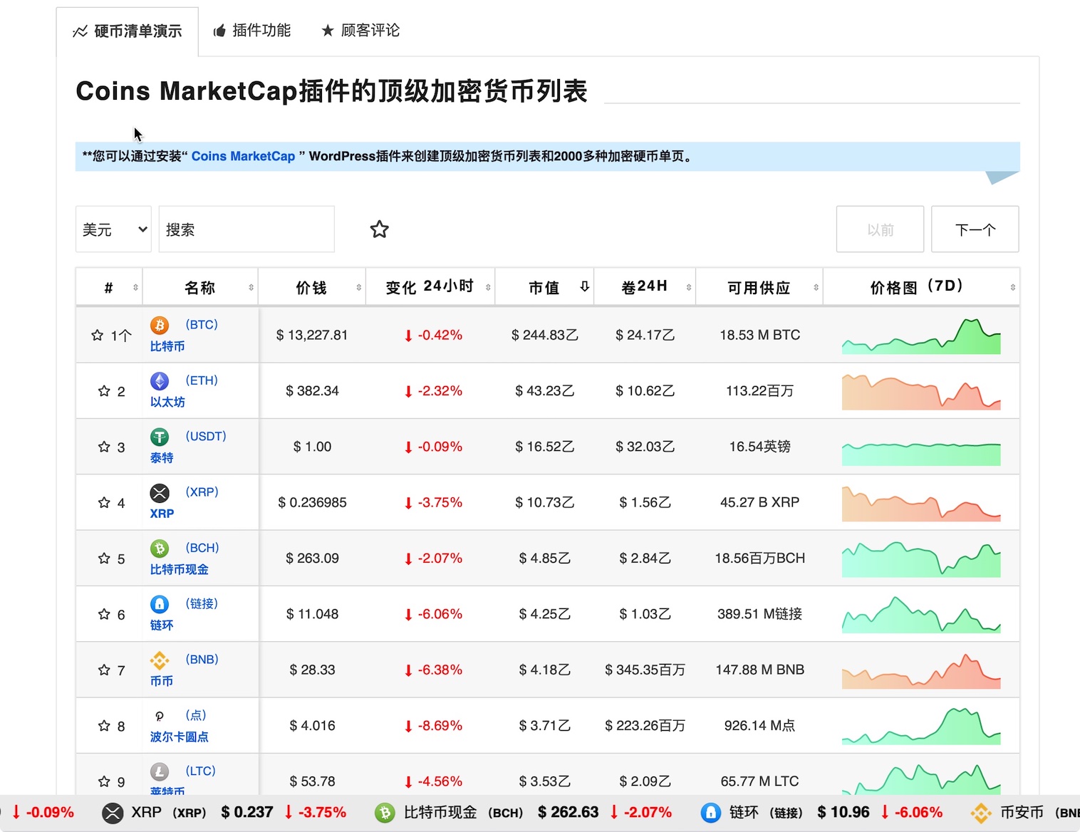This screenshot has height=832, width=1080.
Task: Click the Ethereum (ETH) coin logo
Action: tap(160, 381)
